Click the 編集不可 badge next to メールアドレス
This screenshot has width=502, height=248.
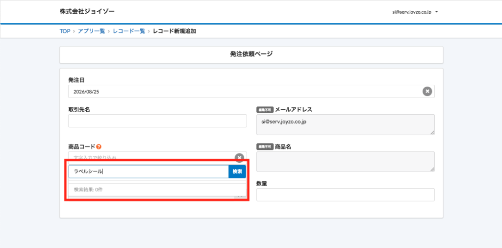pyautogui.click(x=265, y=110)
